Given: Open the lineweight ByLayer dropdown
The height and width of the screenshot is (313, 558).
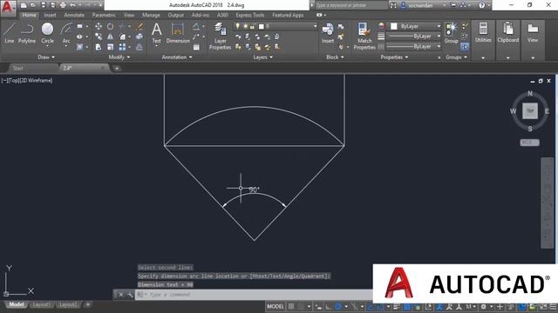Looking at the screenshot, I should point(414,37).
